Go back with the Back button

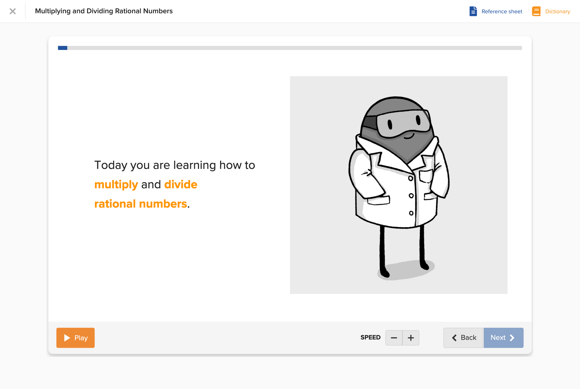click(463, 338)
